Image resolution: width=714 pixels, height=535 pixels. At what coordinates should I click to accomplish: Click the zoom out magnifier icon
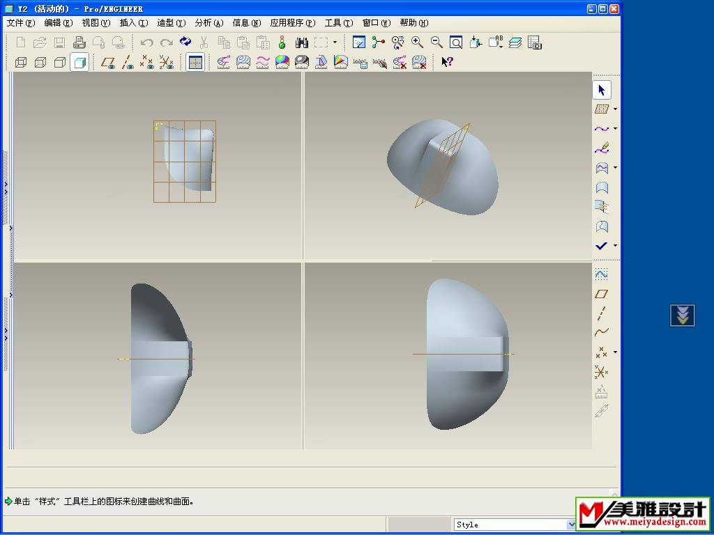(436, 42)
